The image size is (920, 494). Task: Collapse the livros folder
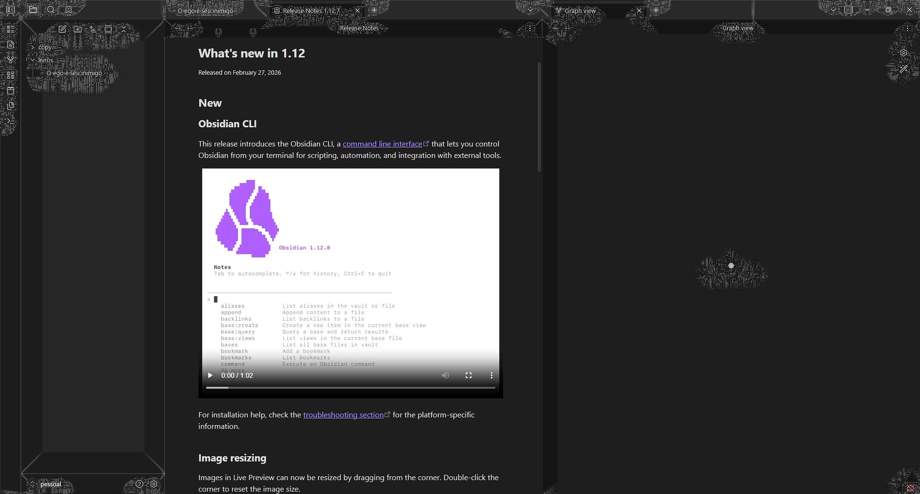click(33, 60)
